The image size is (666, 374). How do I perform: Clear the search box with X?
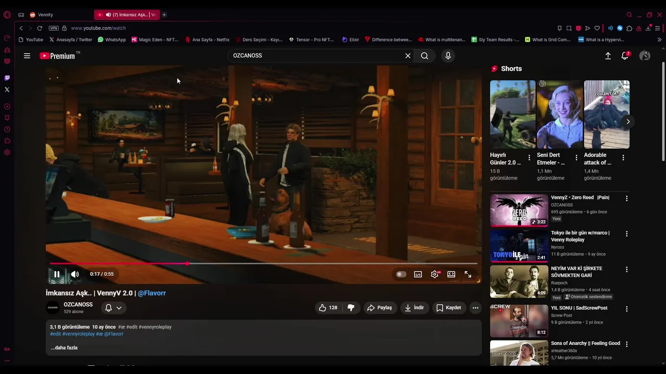coord(408,56)
